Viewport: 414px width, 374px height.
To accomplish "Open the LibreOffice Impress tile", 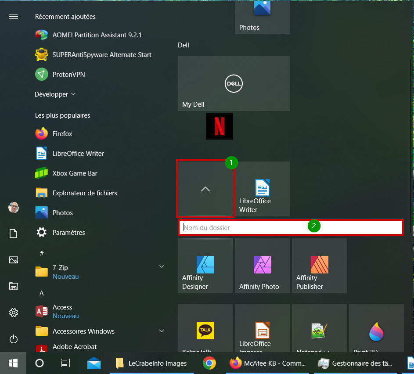I will pyautogui.click(x=262, y=328).
